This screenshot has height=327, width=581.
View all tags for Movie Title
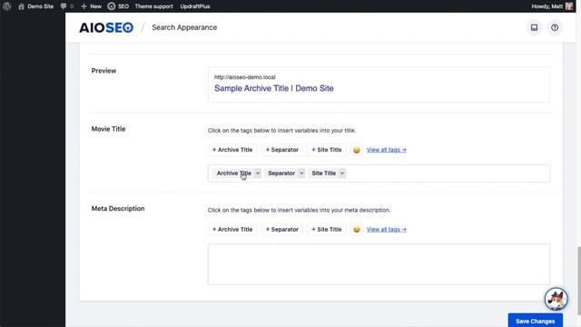point(387,150)
